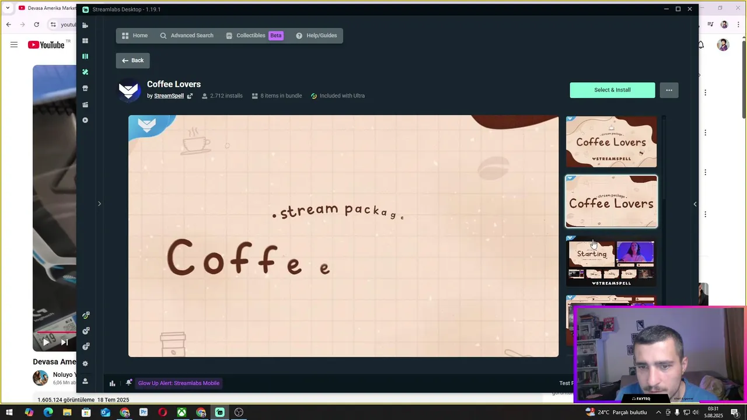Open OBS Studio from the taskbar
This screenshot has height=420, width=747.
239,412
